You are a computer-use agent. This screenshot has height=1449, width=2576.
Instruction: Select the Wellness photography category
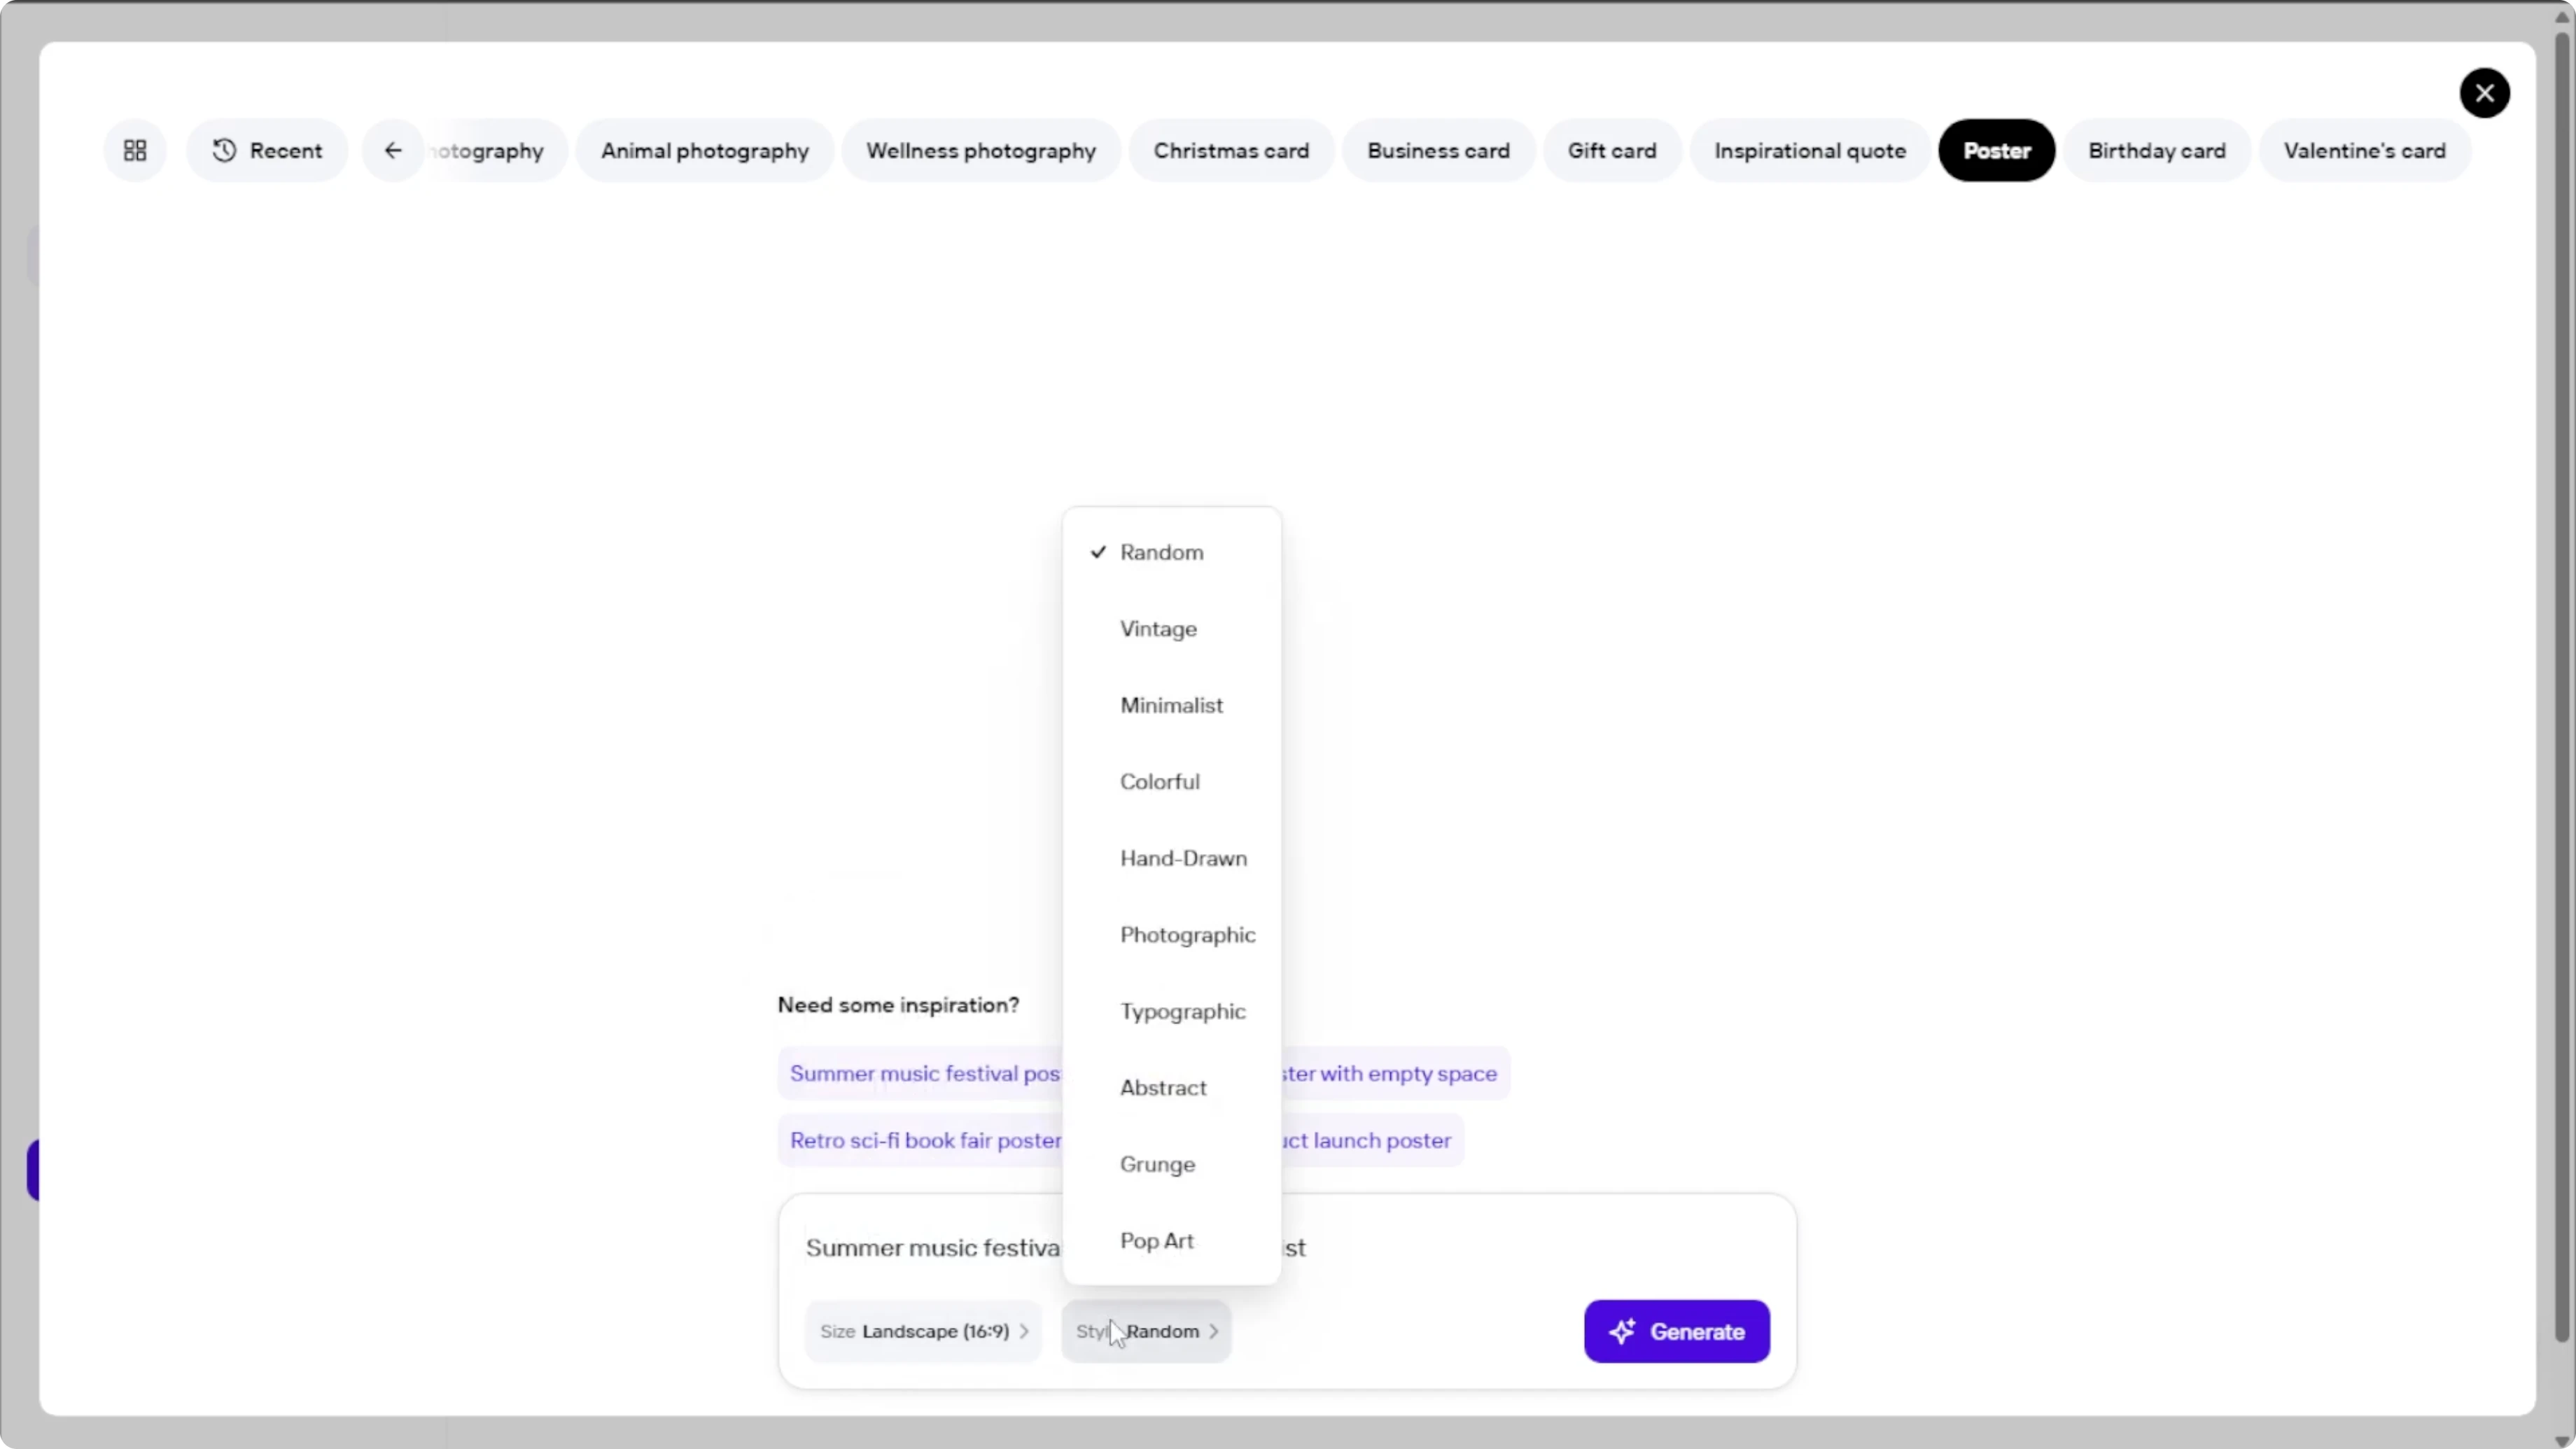click(980, 150)
